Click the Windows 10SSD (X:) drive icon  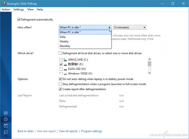pos(65,74)
